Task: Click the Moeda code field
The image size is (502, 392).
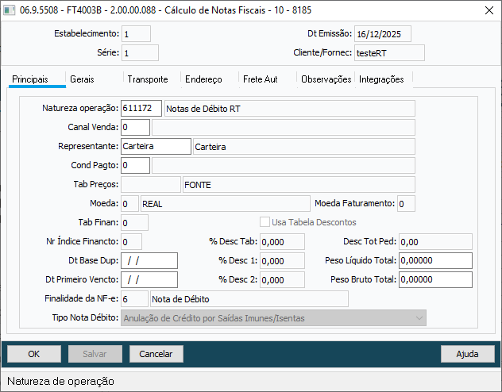Action: 130,204
